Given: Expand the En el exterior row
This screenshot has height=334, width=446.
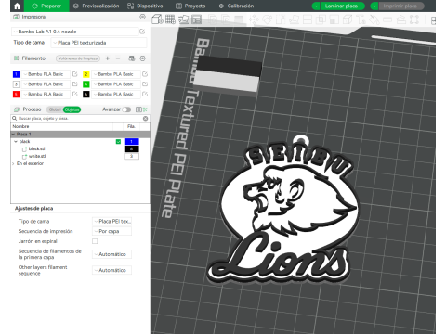Looking at the screenshot, I should pos(13,163).
